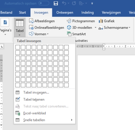Open Undo history dropdown arrow
This screenshot has width=135, height=130.
pyautogui.click(x=69, y=3)
